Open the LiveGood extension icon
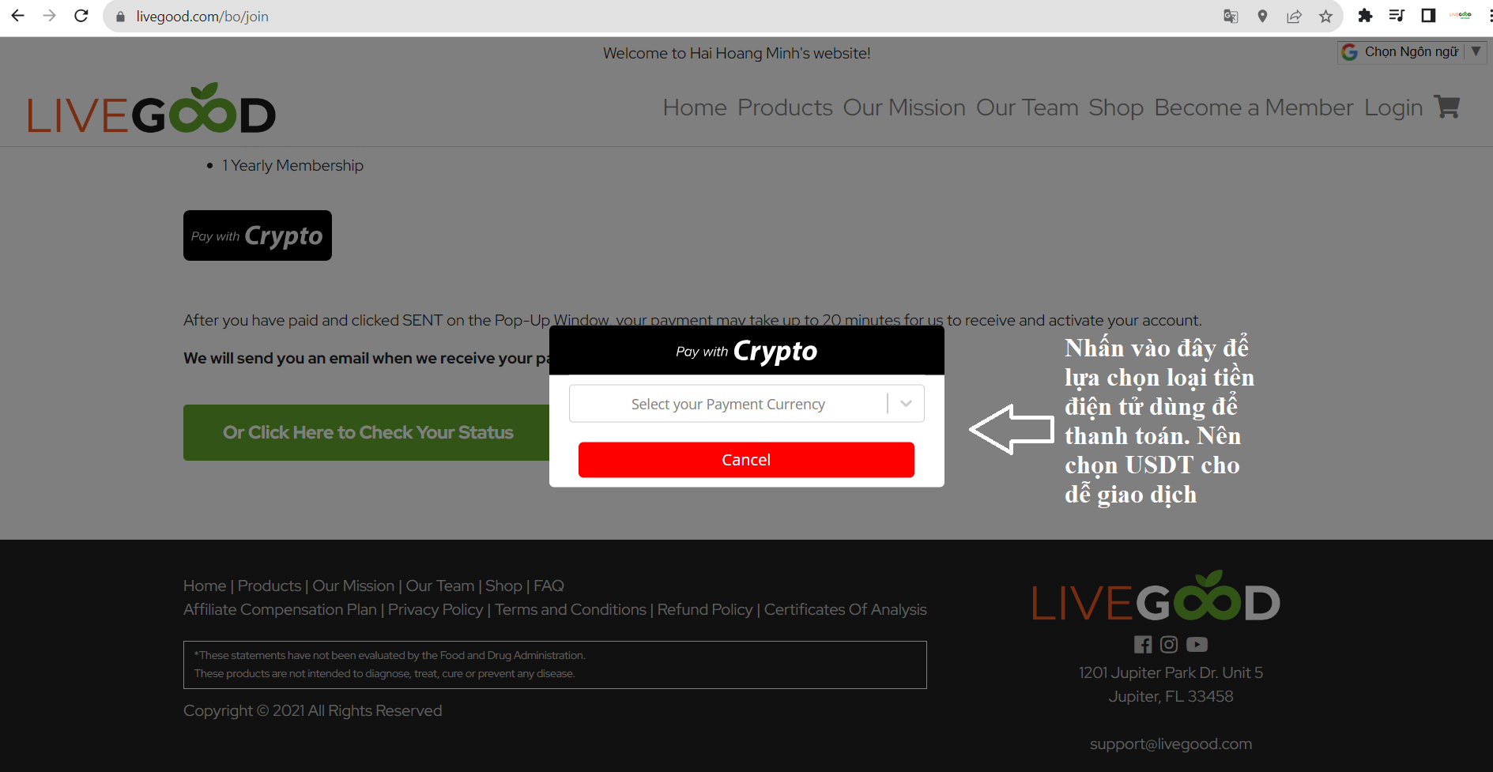 (1460, 15)
